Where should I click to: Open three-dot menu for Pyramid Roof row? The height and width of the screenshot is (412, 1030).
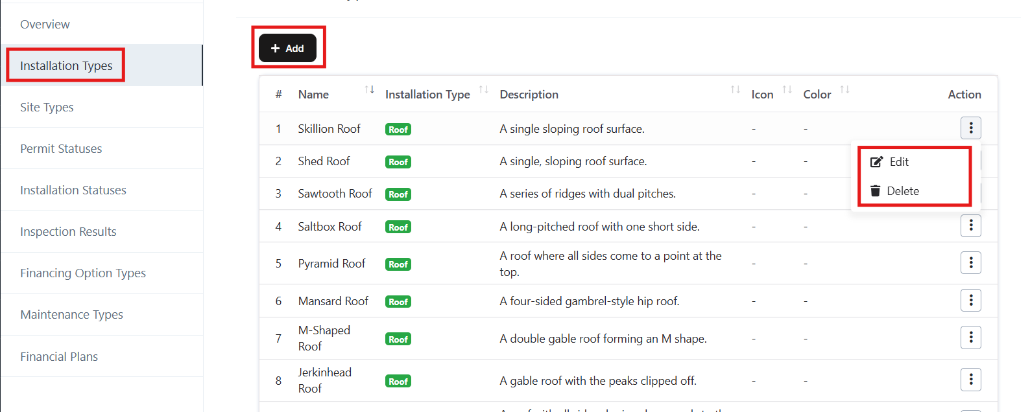[x=970, y=263]
